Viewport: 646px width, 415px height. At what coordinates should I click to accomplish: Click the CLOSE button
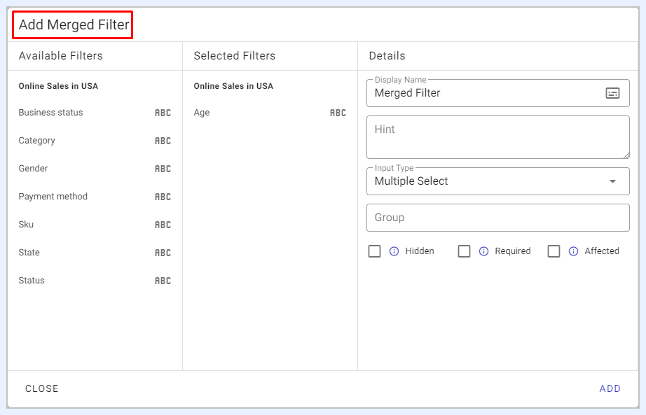click(x=41, y=388)
